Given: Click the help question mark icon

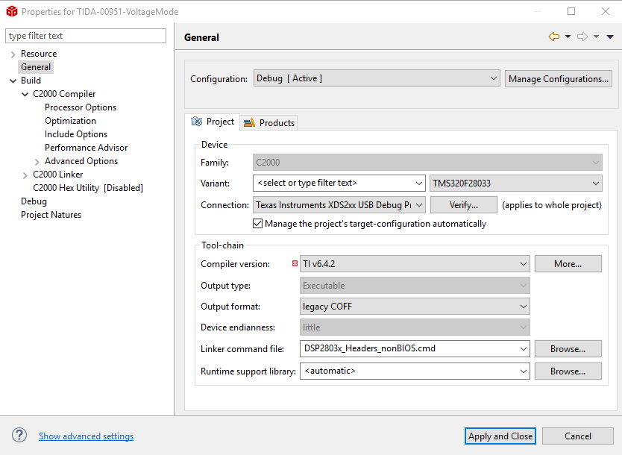Looking at the screenshot, I should tap(19, 436).
